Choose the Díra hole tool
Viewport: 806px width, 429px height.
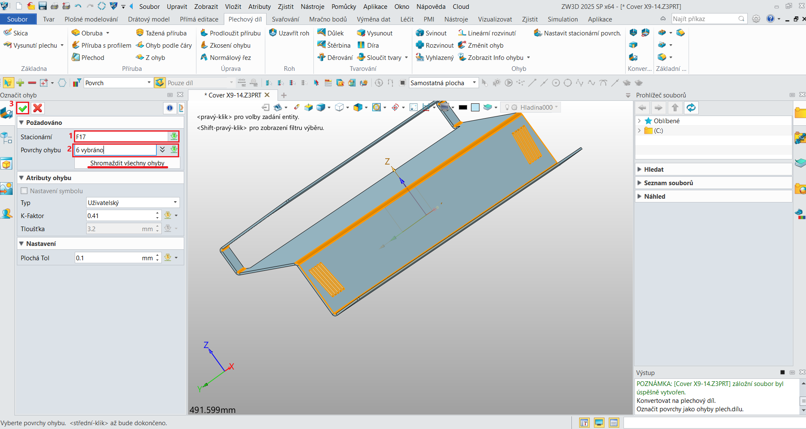[x=368, y=45]
